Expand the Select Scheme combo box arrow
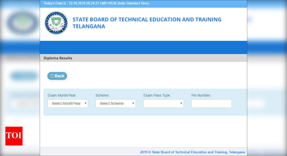The image size is (287, 156). click(x=133, y=103)
